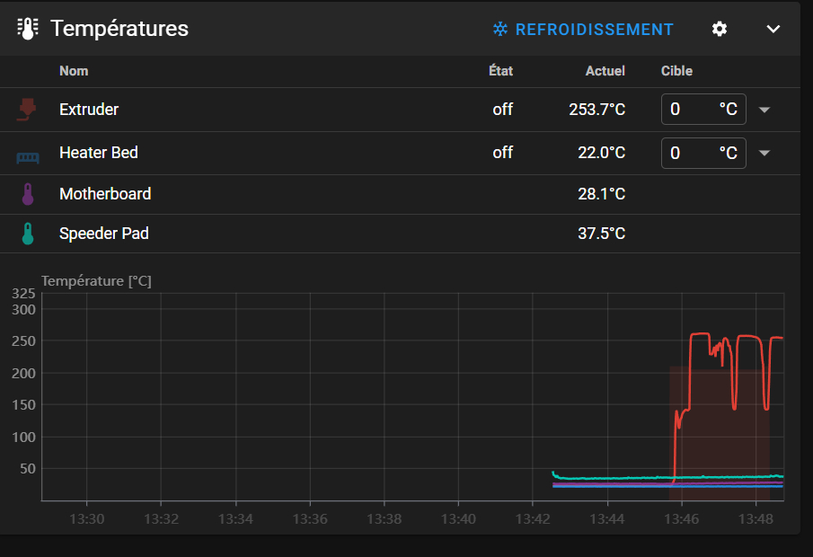
Task: Click the 250 value on temperature axis
Action: pyautogui.click(x=23, y=341)
